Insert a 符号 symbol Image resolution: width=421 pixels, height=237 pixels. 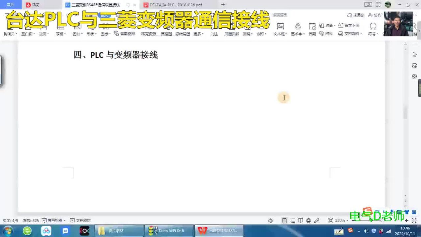[373, 30]
